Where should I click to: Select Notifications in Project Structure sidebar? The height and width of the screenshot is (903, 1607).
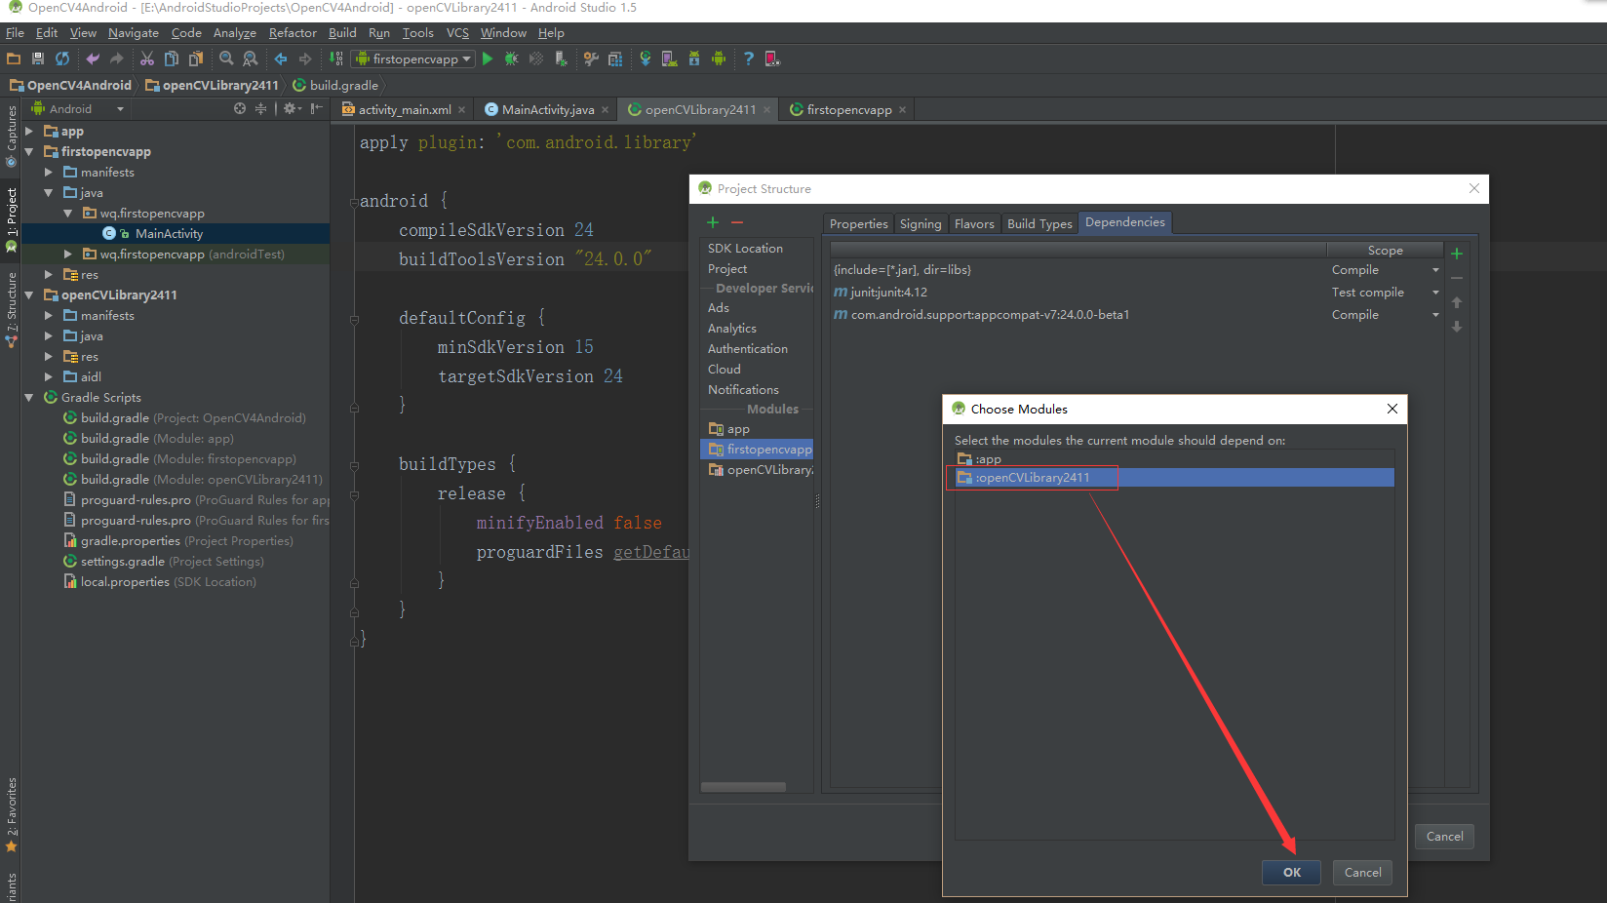tap(743, 390)
